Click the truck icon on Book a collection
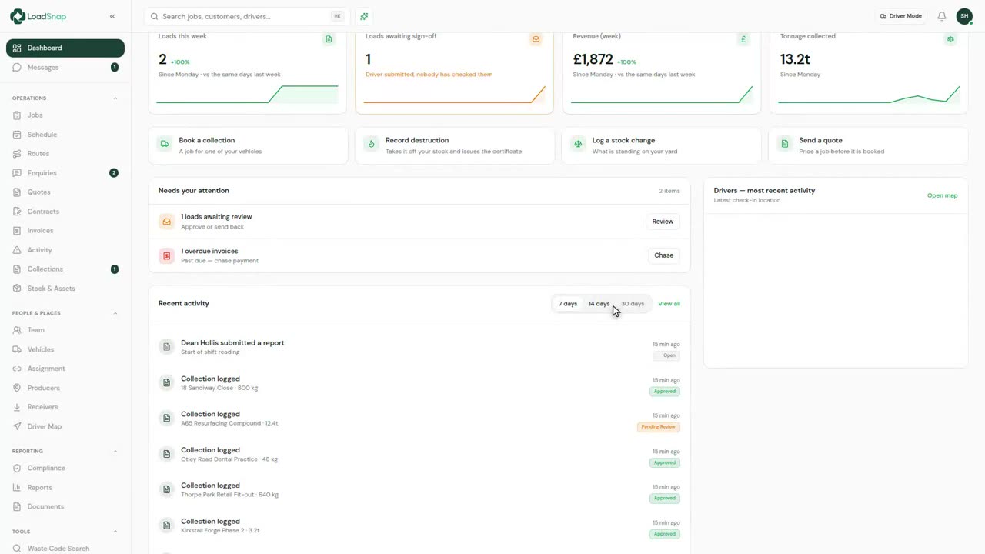The image size is (985, 554). tap(165, 144)
